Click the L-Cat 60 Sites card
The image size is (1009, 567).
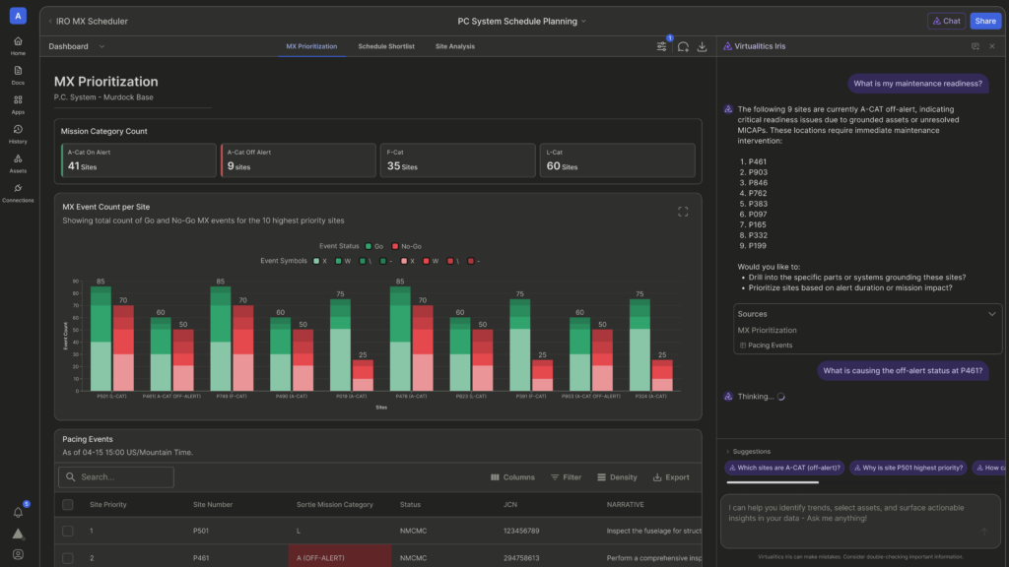pyautogui.click(x=617, y=160)
